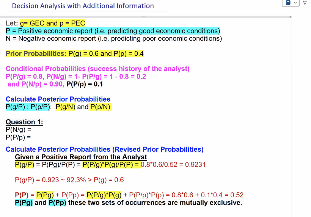311x217 pixels.
Task: Click the page title 'Decision Analysis with Additional Information'
Action: [x=83, y=6]
